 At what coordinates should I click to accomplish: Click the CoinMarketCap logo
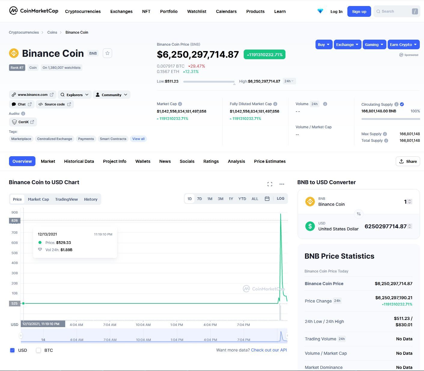pyautogui.click(x=34, y=11)
